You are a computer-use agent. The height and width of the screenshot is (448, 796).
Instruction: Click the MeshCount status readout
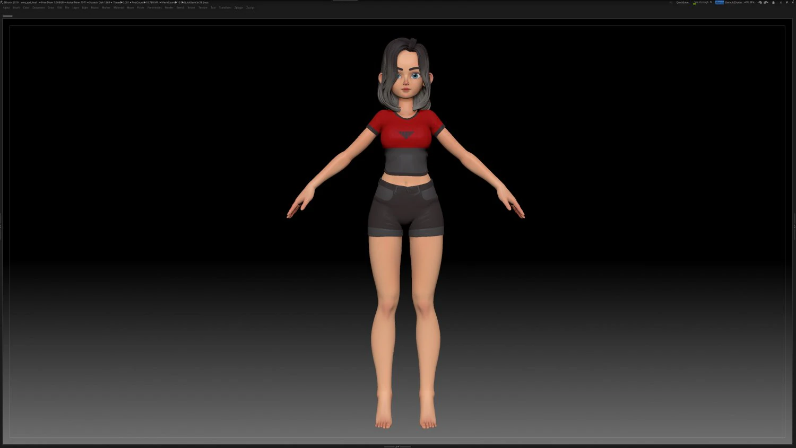pos(170,2)
